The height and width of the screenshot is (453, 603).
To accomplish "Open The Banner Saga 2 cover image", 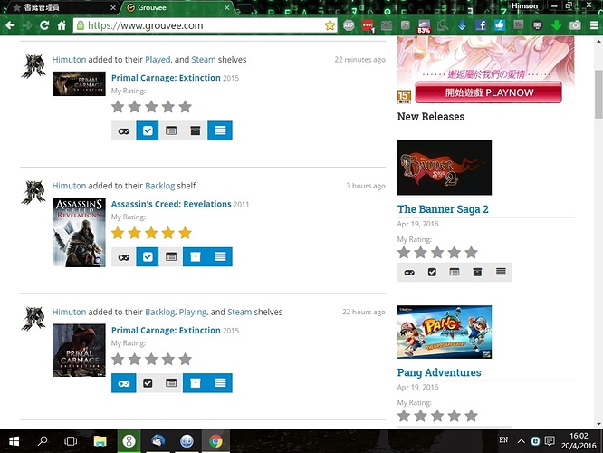I will click(x=445, y=168).
